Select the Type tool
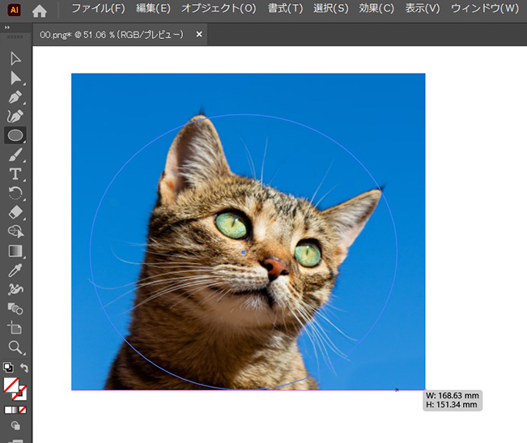This screenshot has height=443, width=527. coord(15,174)
